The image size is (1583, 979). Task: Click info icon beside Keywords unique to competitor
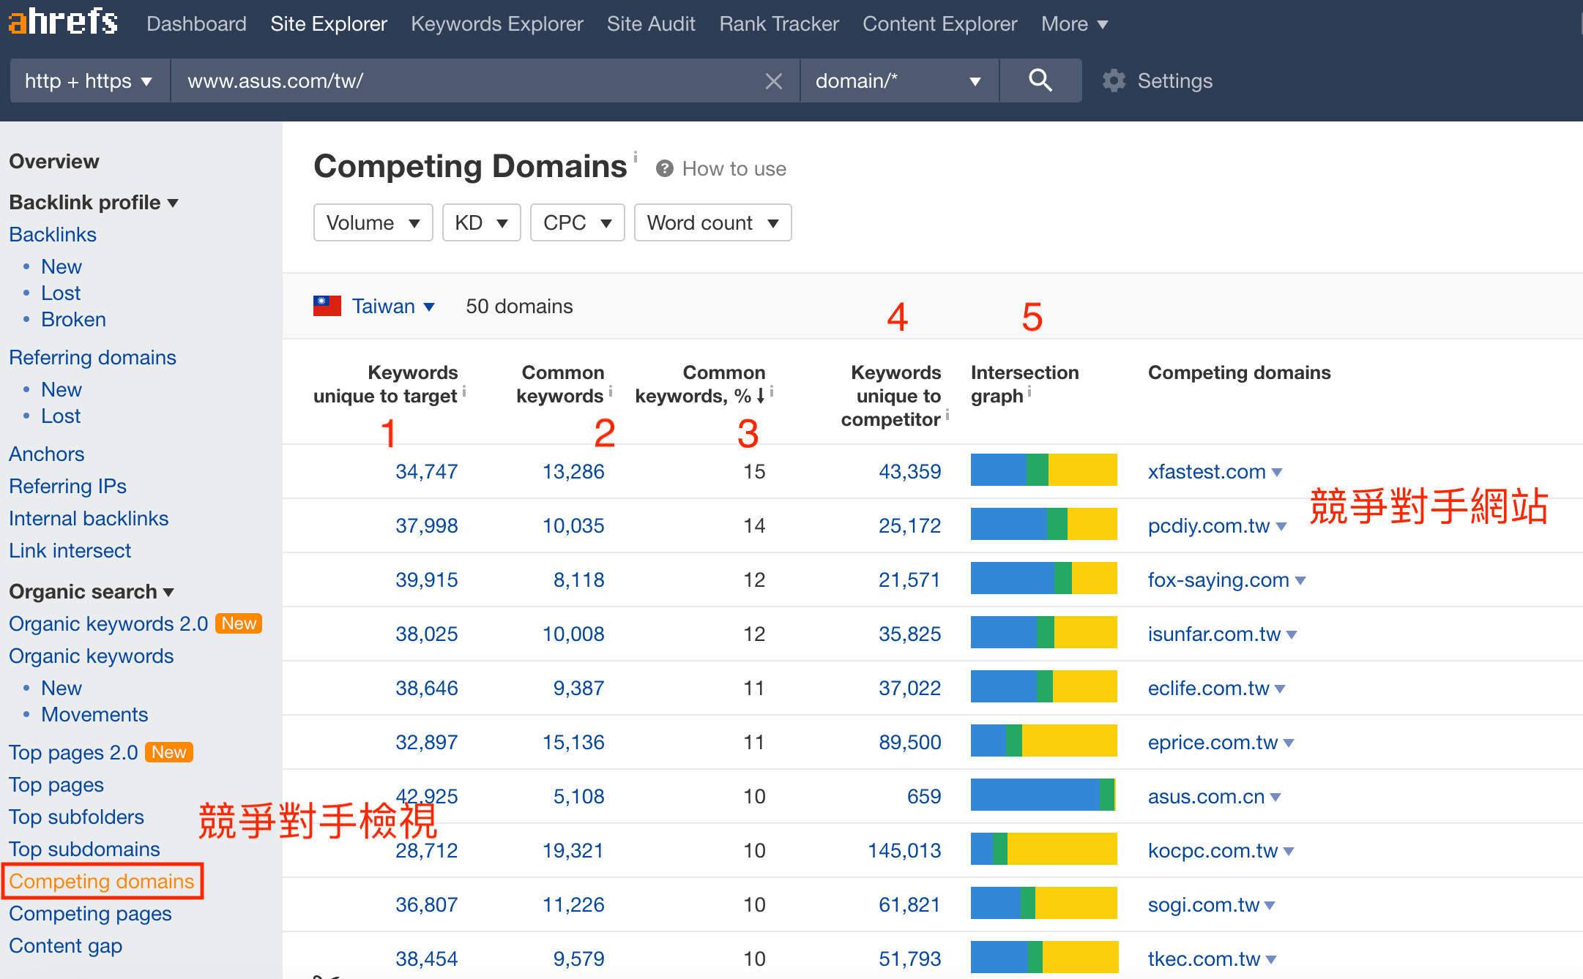947,416
